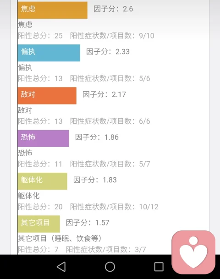Screen dimensions: 220x279
Task: Click the 因子分: 2.17 score text
Action: coord(104,94)
